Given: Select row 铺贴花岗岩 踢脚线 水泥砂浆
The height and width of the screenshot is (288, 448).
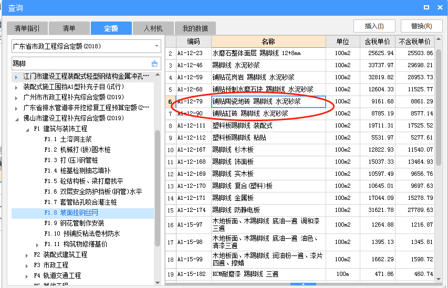Looking at the screenshot, I should pyautogui.click(x=300, y=77).
